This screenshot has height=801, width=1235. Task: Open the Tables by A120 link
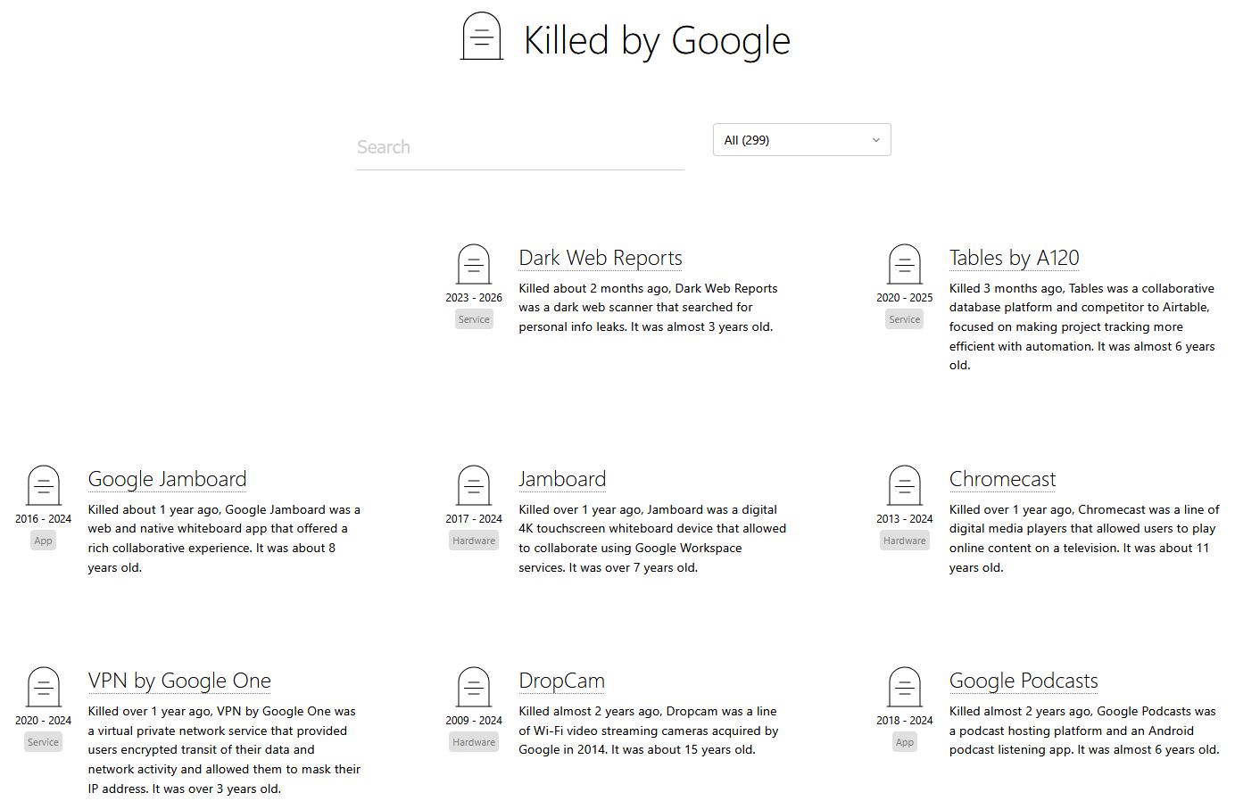[x=1015, y=258]
